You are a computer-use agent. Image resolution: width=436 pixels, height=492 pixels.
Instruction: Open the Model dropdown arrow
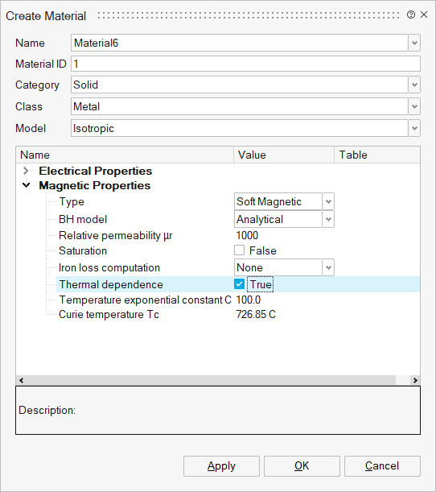(414, 128)
